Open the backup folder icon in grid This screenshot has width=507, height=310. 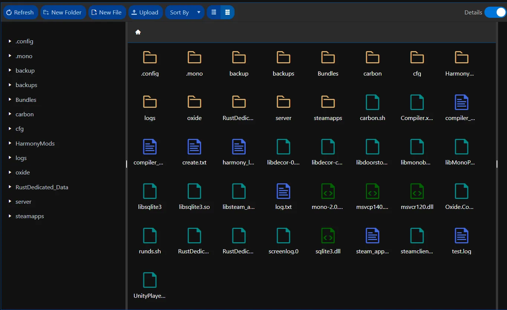tap(239, 58)
